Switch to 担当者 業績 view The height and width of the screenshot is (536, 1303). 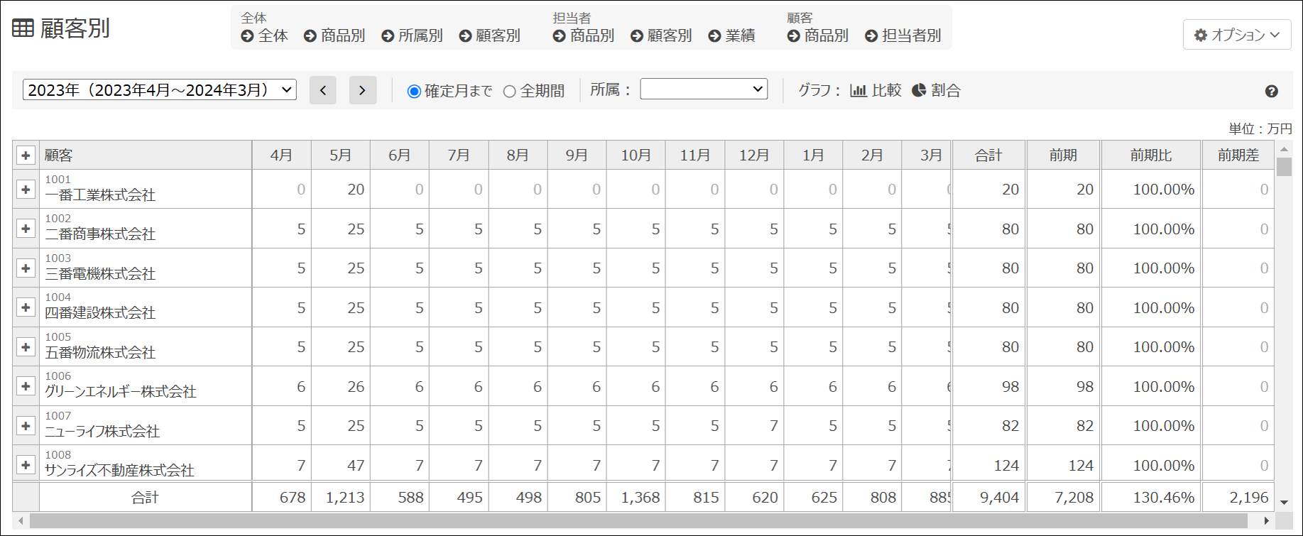732,35
